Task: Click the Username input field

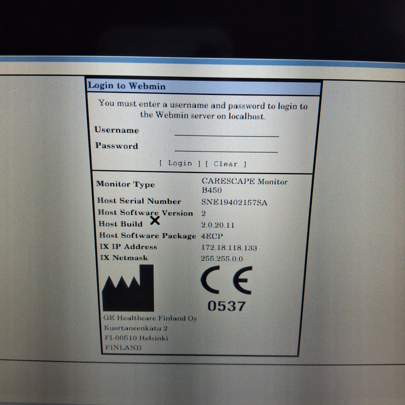Action: [x=227, y=131]
